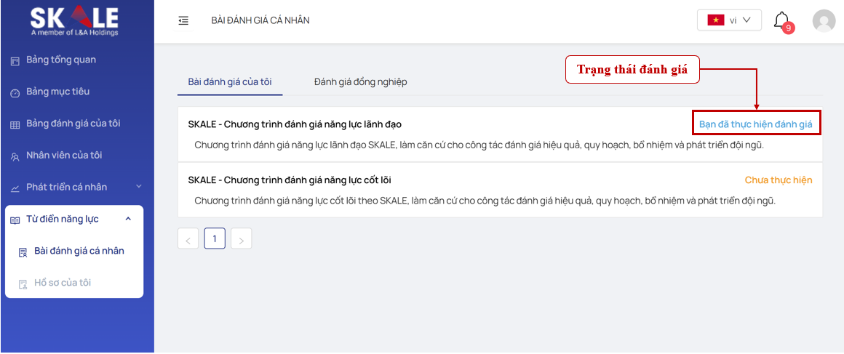The image size is (844, 354).
Task: Open the language dropdown showing vi
Action: [x=729, y=20]
